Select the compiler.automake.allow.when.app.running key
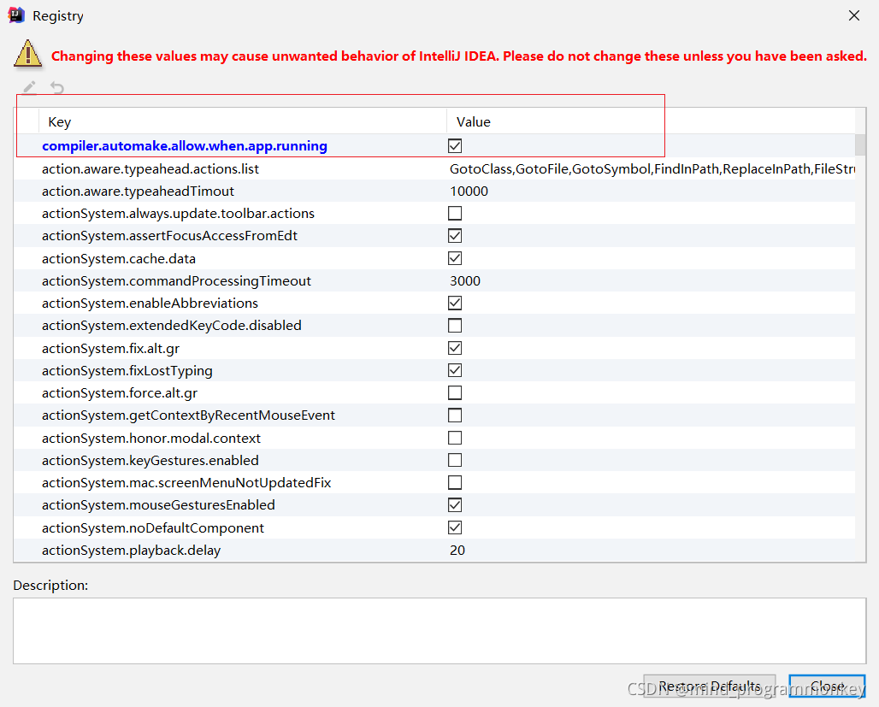Viewport: 879px width, 707px height. 185,146
